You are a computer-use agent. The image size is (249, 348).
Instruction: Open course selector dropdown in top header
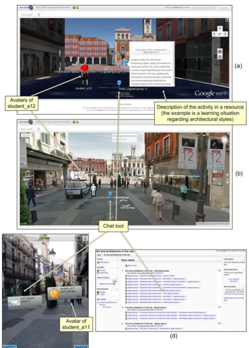204,8
